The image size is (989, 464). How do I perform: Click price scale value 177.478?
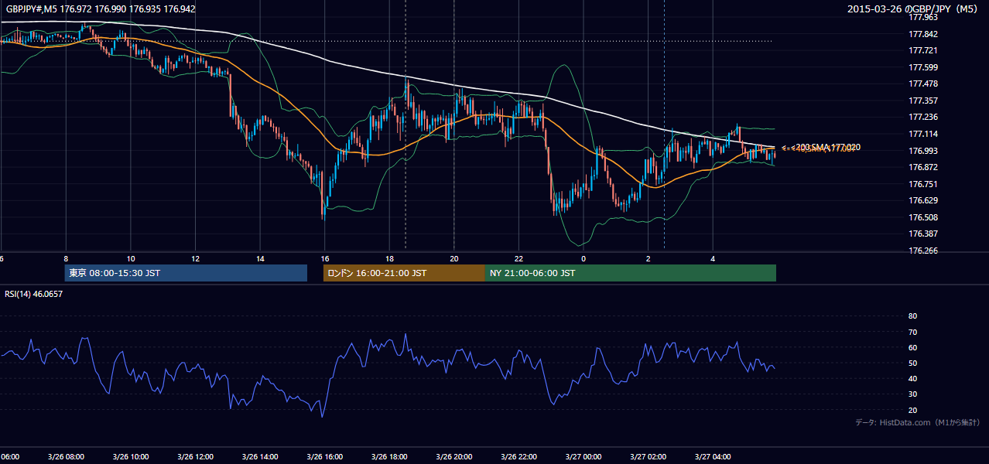pos(922,84)
